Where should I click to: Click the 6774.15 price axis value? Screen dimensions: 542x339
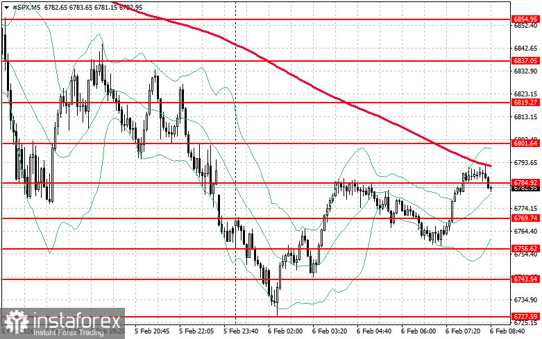coord(525,209)
